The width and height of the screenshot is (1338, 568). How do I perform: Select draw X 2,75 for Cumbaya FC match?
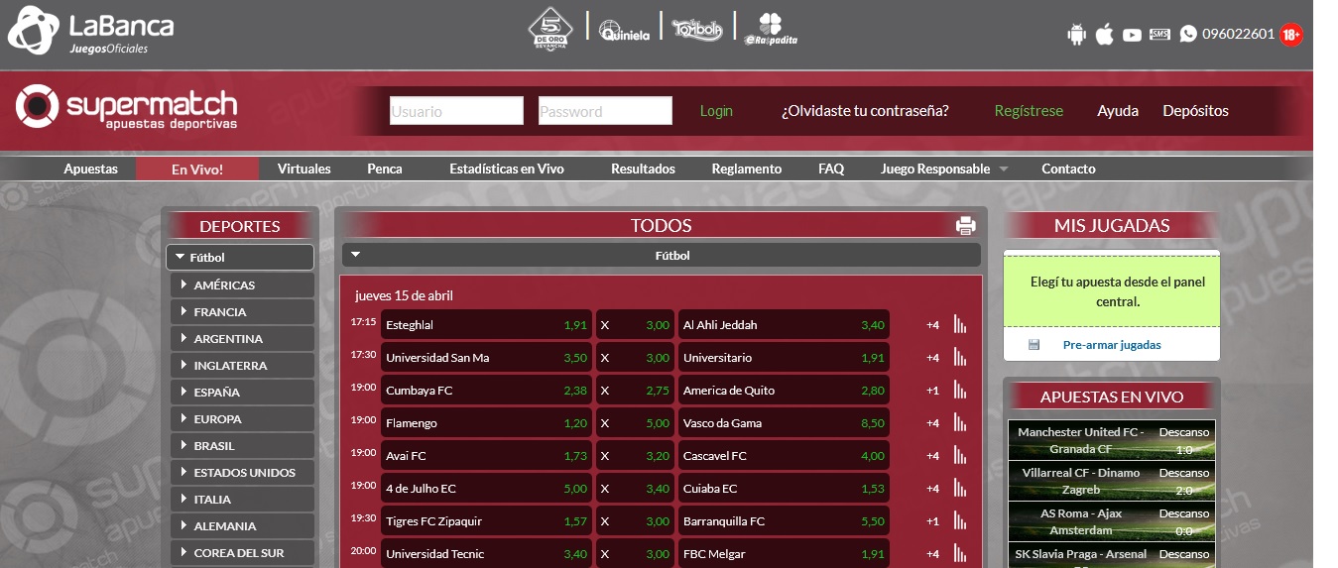(635, 391)
